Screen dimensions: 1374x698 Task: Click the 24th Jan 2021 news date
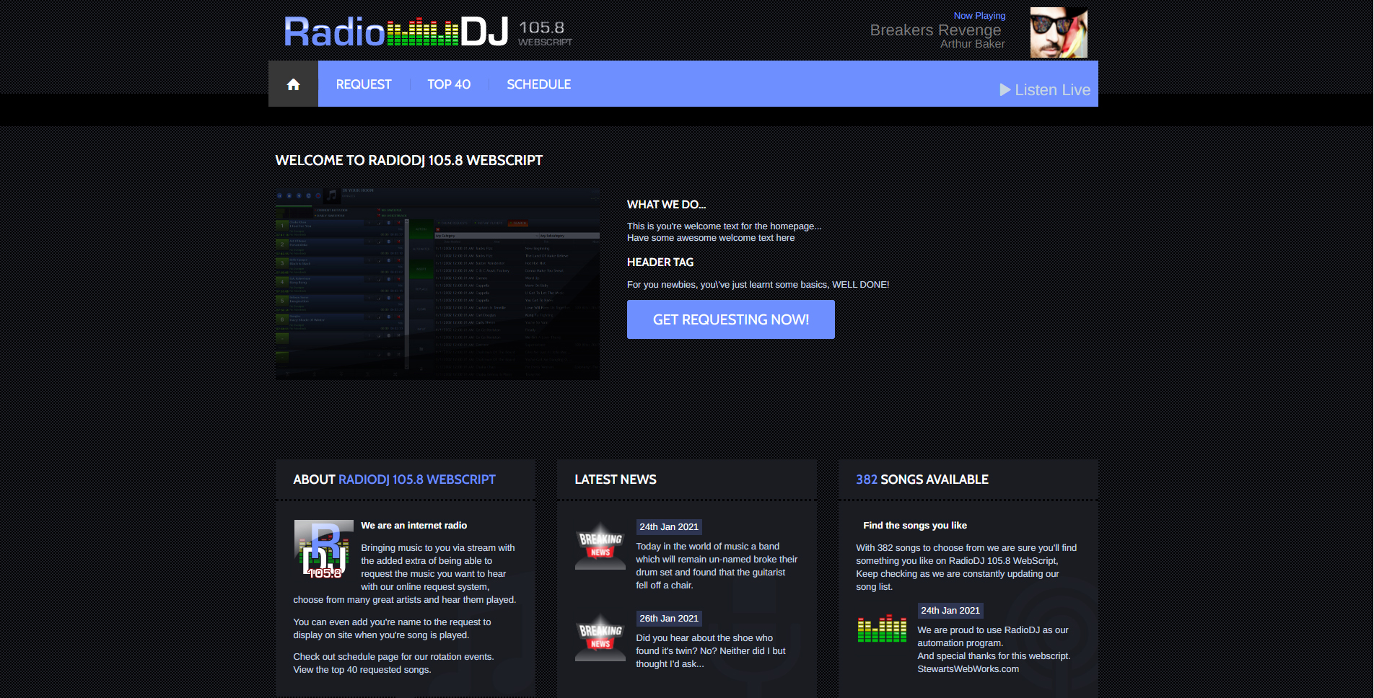click(668, 527)
